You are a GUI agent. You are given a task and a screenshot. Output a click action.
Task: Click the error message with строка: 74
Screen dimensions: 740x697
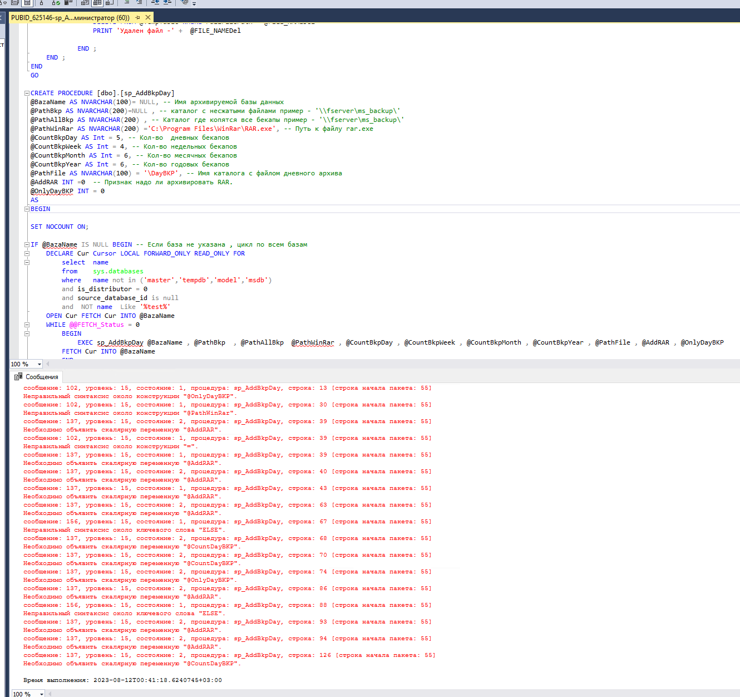coord(227,572)
